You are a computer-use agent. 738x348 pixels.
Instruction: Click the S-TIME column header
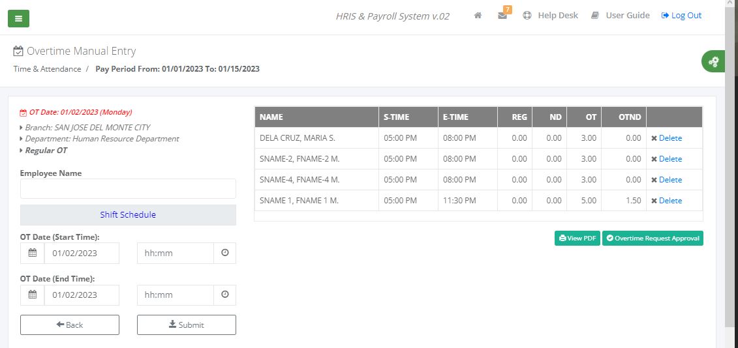click(408, 117)
